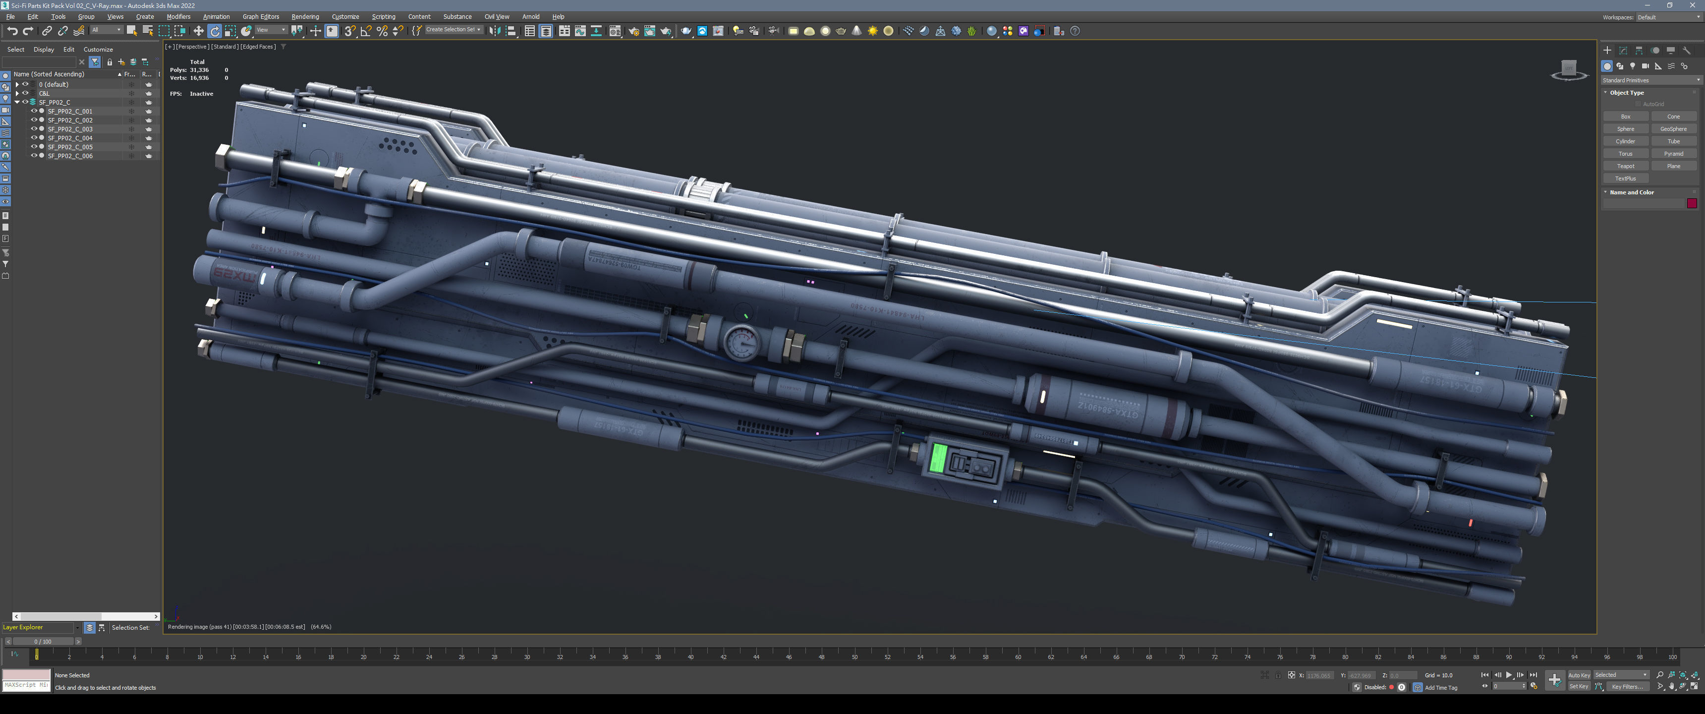
Task: Open the Modifiers menu
Action: tap(178, 16)
